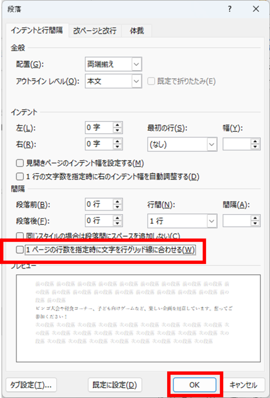Open the アウトライン レベル dropdown
Image resolution: width=270 pixels, height=398 pixels.
(136, 81)
